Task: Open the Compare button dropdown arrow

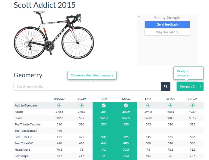Action: click(x=201, y=87)
